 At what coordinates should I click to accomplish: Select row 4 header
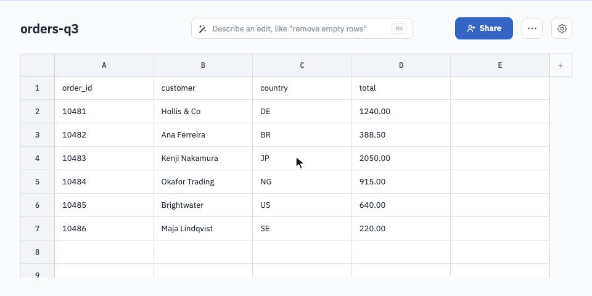click(x=38, y=158)
